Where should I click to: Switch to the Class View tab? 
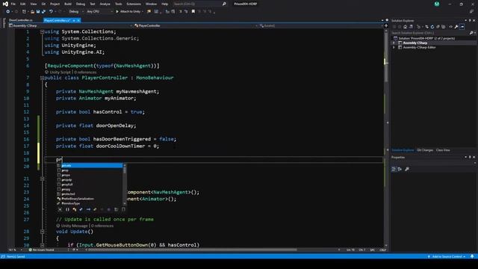[x=443, y=150]
